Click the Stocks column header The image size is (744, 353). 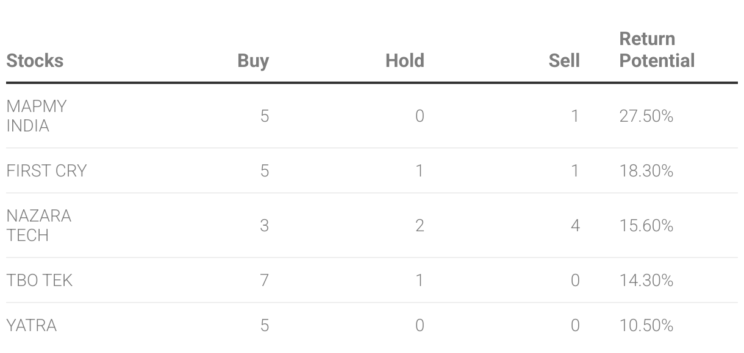(35, 61)
